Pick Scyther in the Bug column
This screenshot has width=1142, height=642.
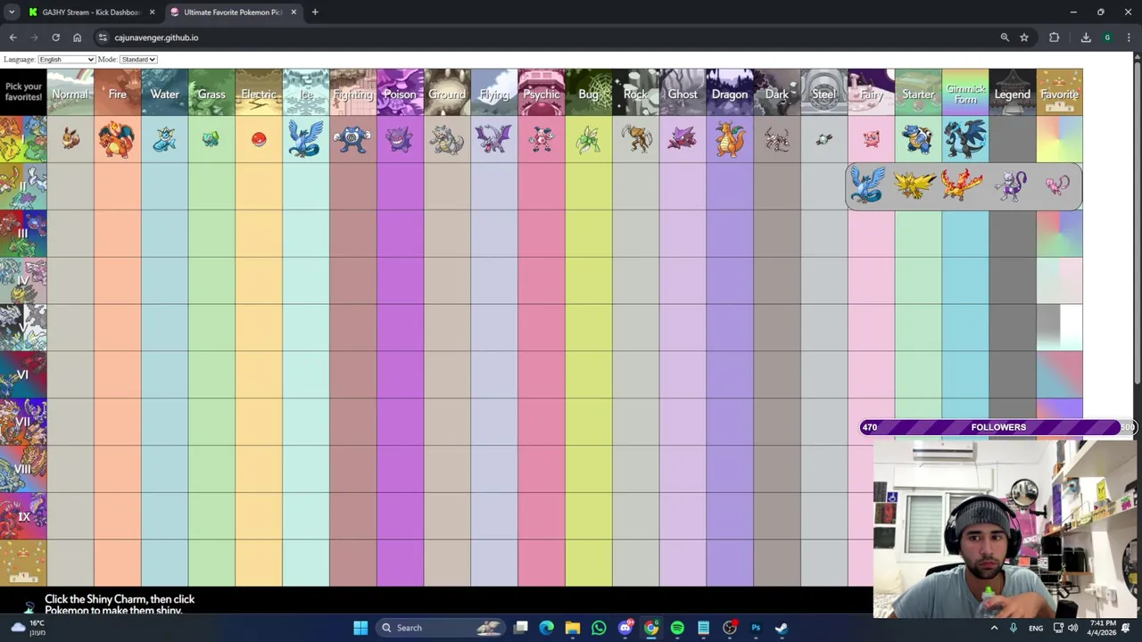[588, 139]
